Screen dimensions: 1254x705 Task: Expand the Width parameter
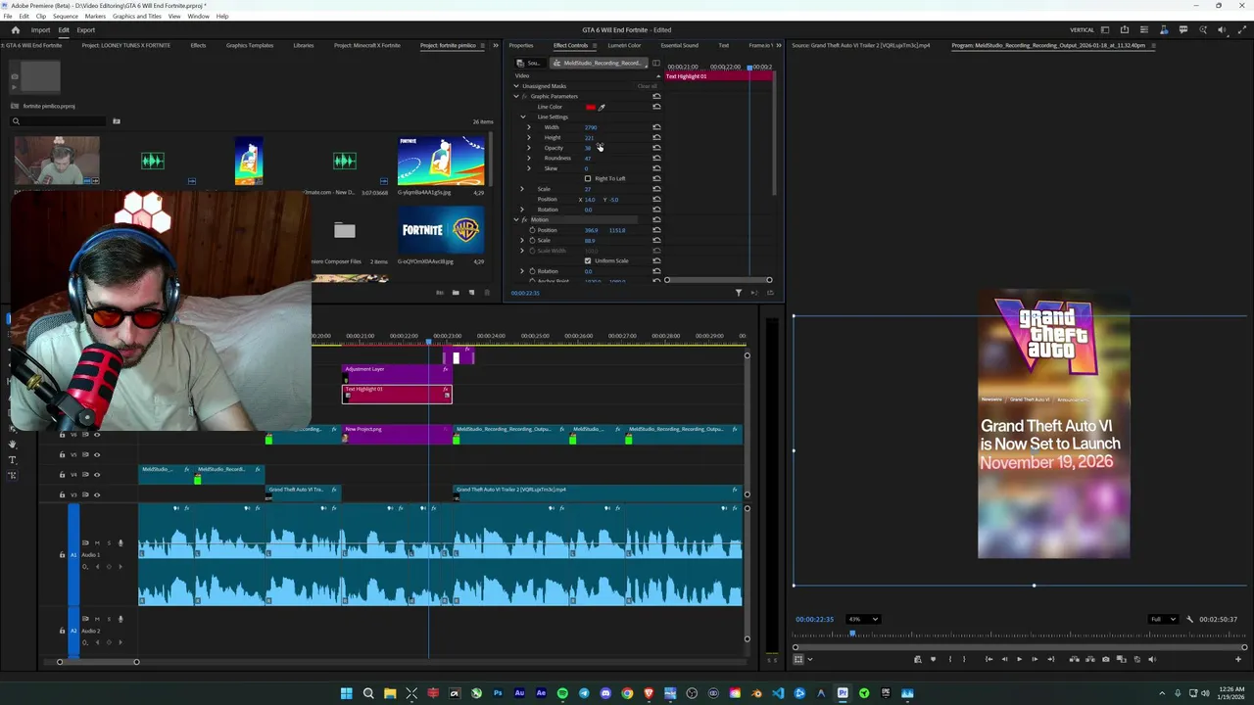click(x=529, y=127)
